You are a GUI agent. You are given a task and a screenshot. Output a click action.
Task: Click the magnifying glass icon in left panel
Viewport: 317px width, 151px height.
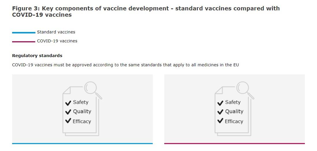click(93, 90)
